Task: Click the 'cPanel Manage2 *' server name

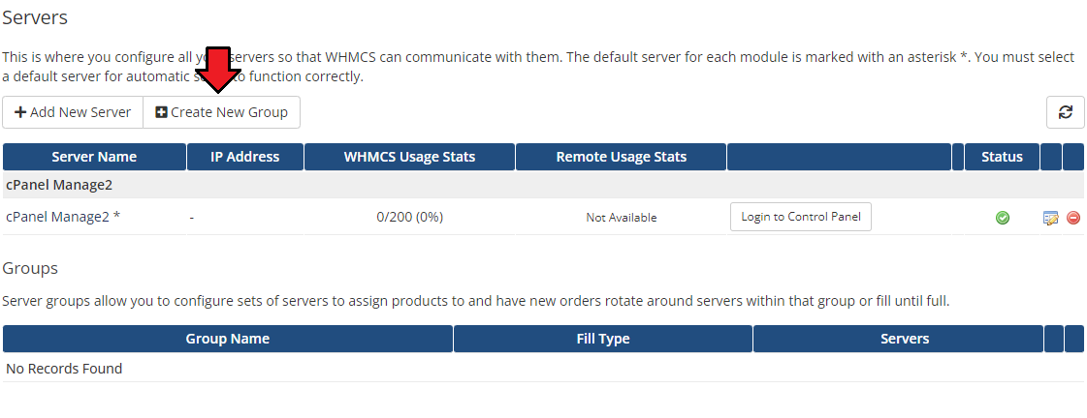Action: [63, 217]
